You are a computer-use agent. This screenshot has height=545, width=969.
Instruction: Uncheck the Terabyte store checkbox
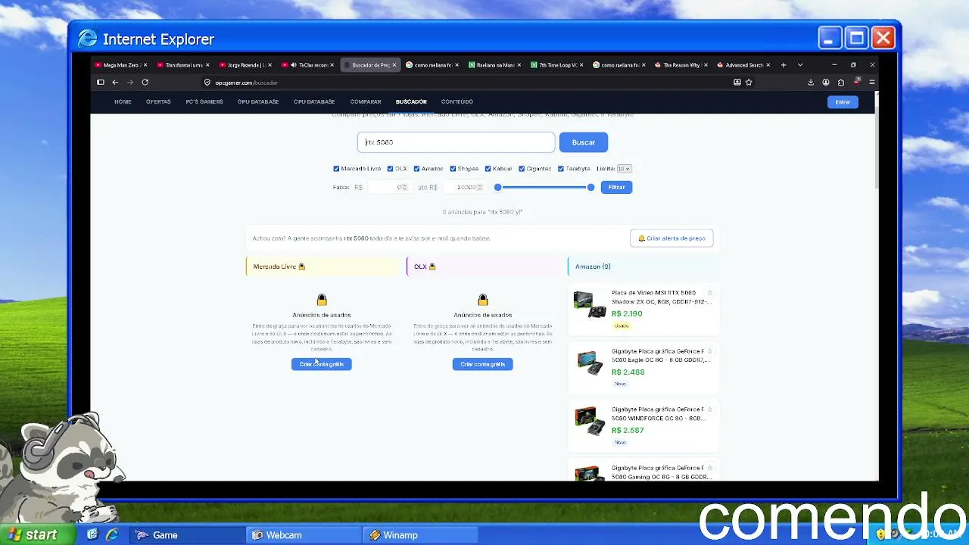(x=561, y=169)
